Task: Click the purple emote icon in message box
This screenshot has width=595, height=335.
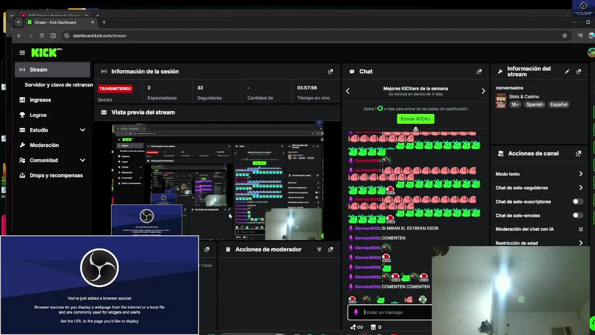Action: pos(356,313)
